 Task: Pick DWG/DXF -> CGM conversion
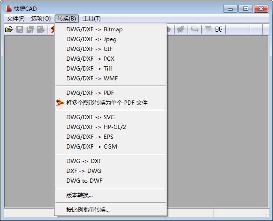coord(111,147)
